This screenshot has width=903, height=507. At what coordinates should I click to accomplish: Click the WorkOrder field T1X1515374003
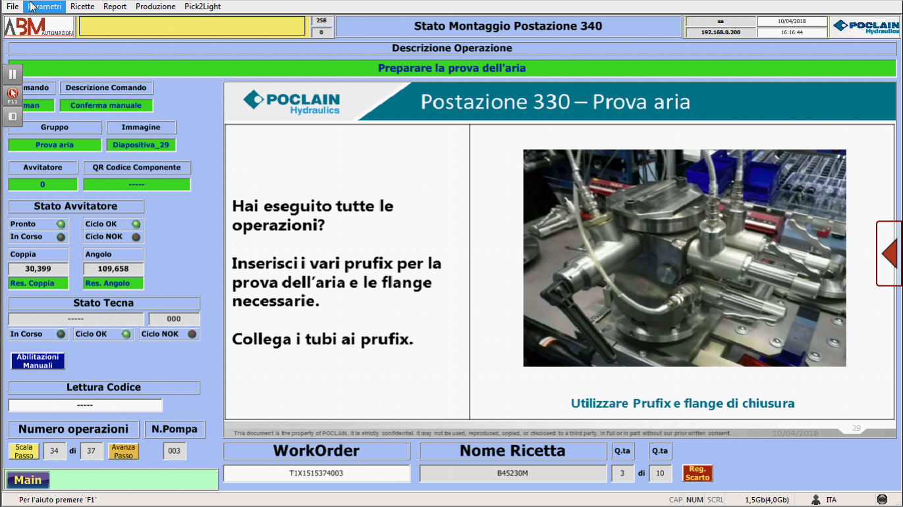click(316, 473)
